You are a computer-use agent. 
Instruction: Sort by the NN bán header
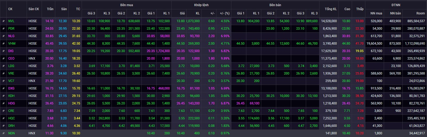tap(396, 13)
